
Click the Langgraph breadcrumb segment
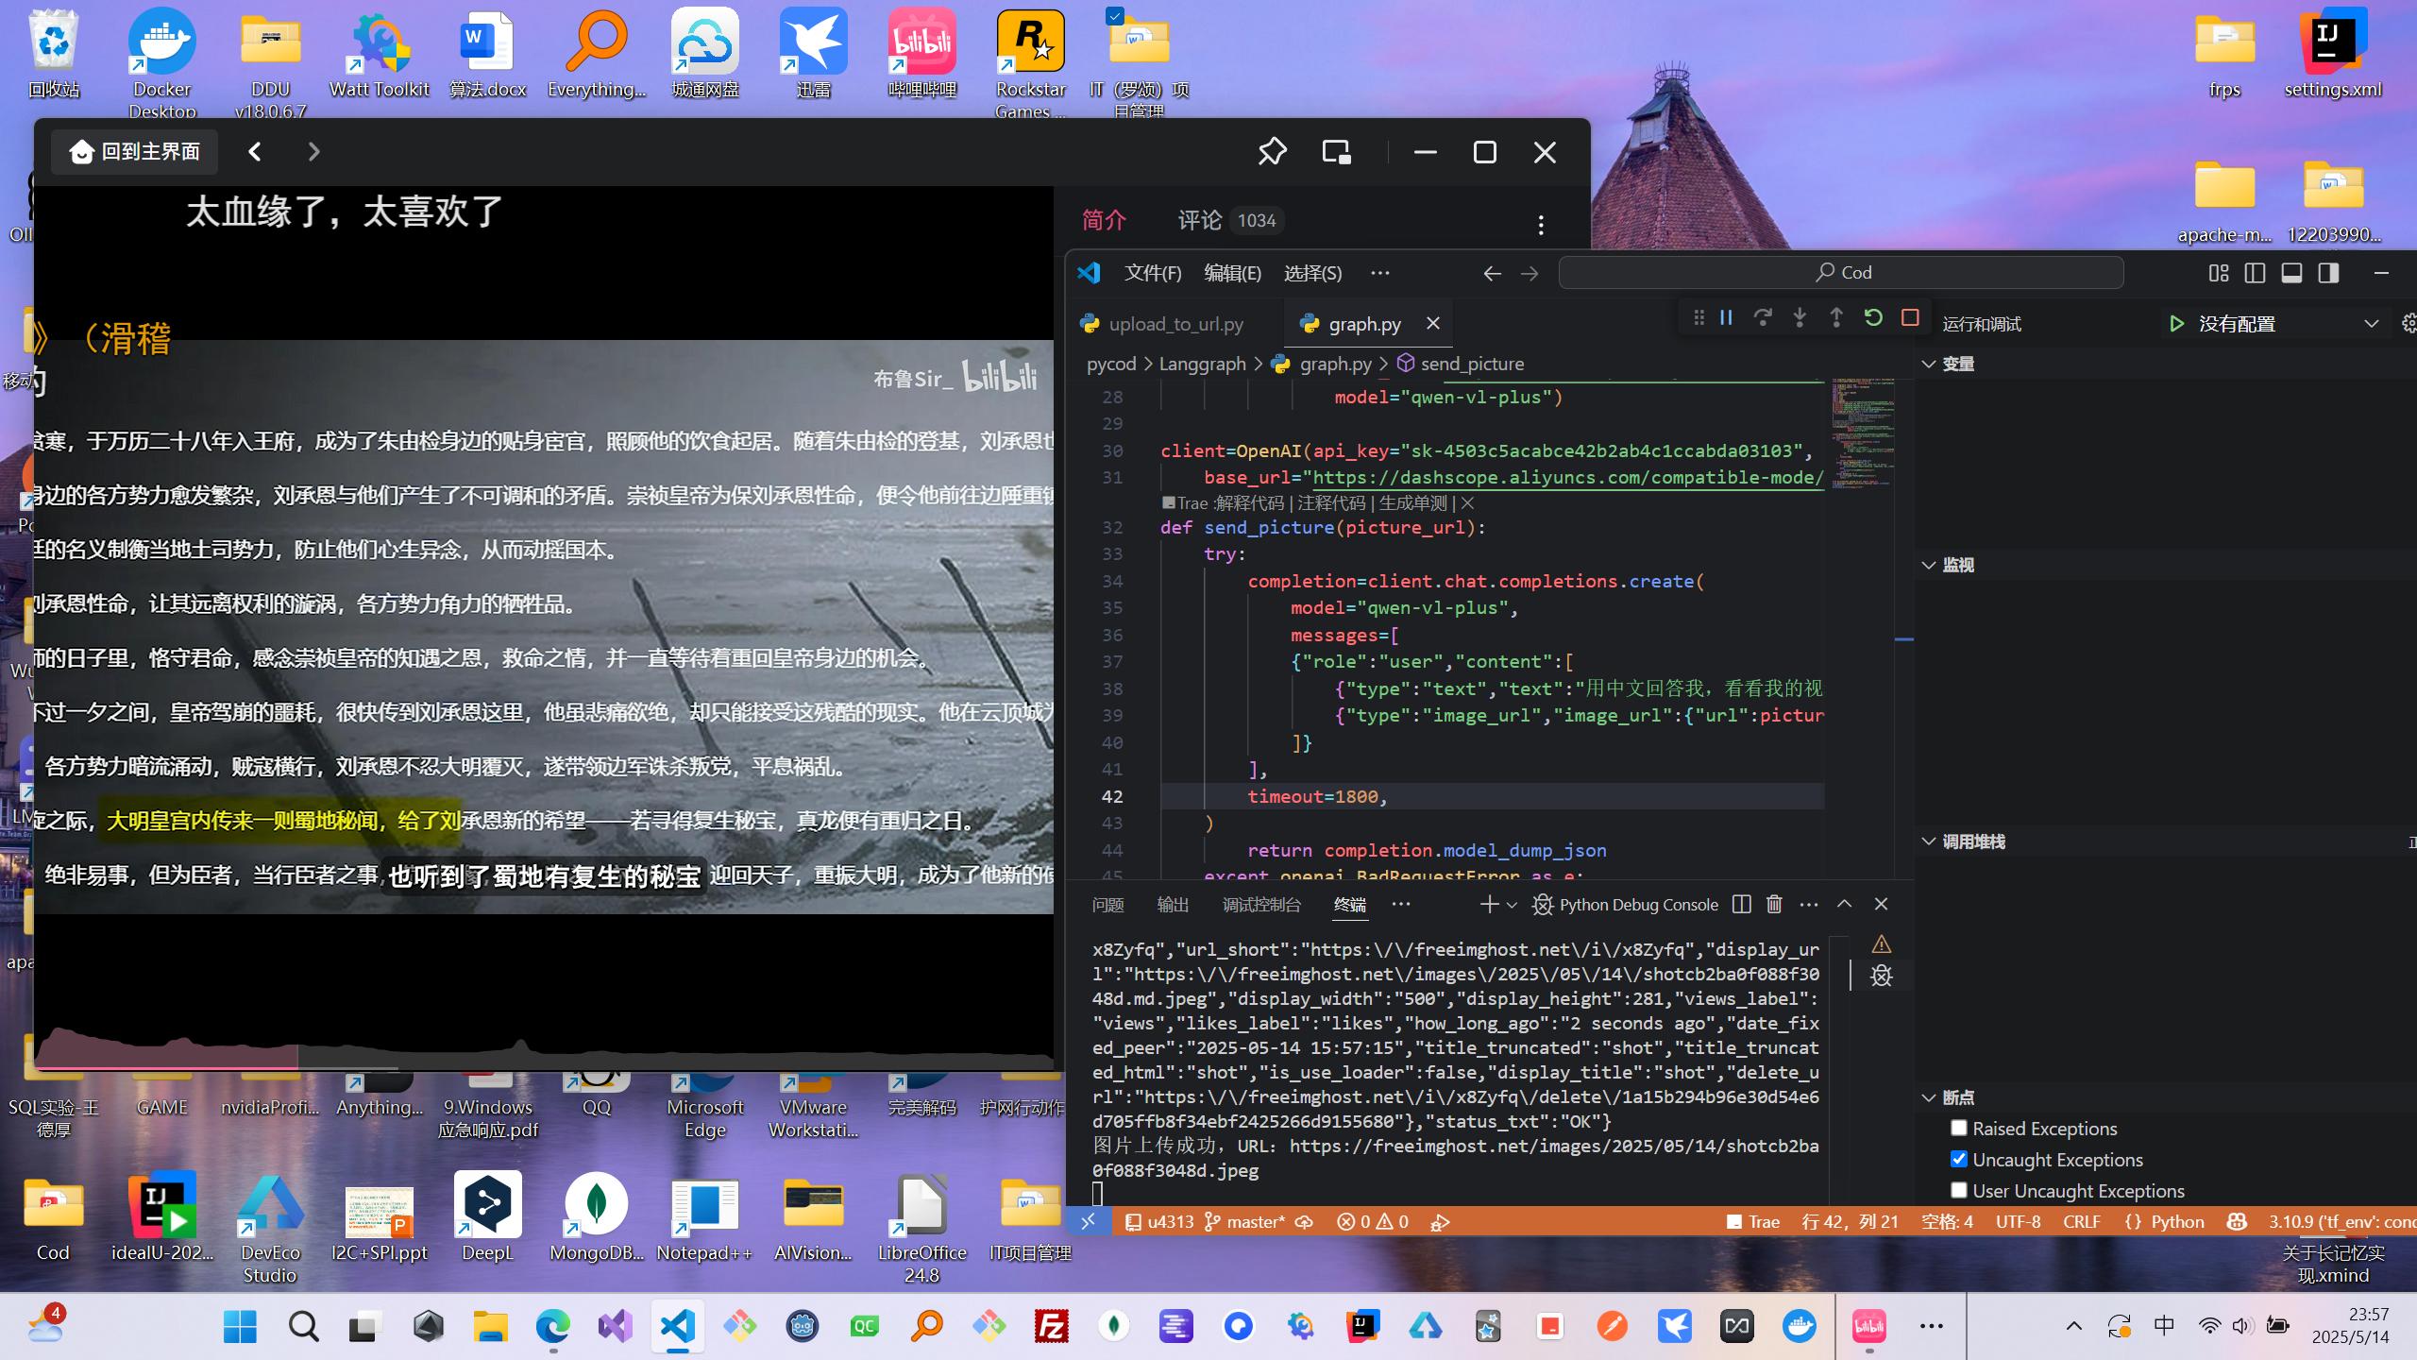pyautogui.click(x=1202, y=364)
